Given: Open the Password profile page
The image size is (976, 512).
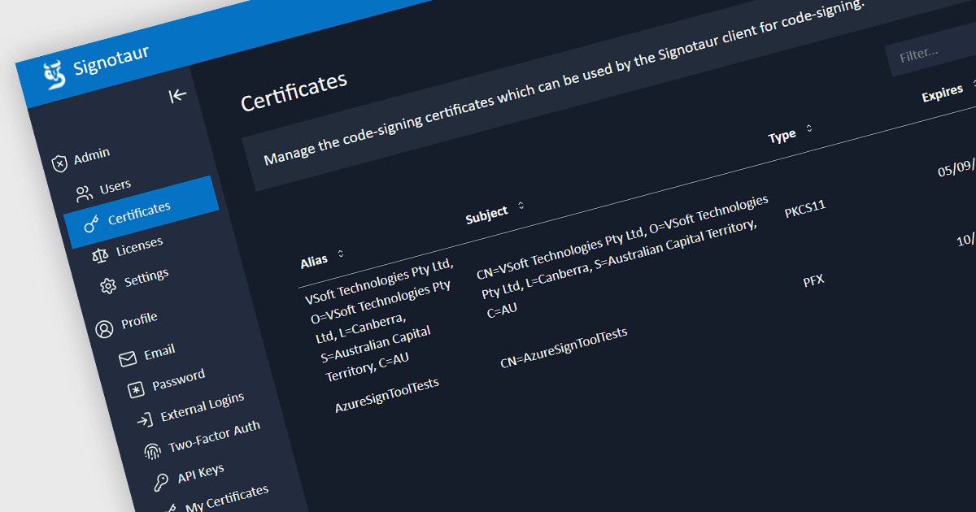Looking at the screenshot, I should pyautogui.click(x=178, y=379).
